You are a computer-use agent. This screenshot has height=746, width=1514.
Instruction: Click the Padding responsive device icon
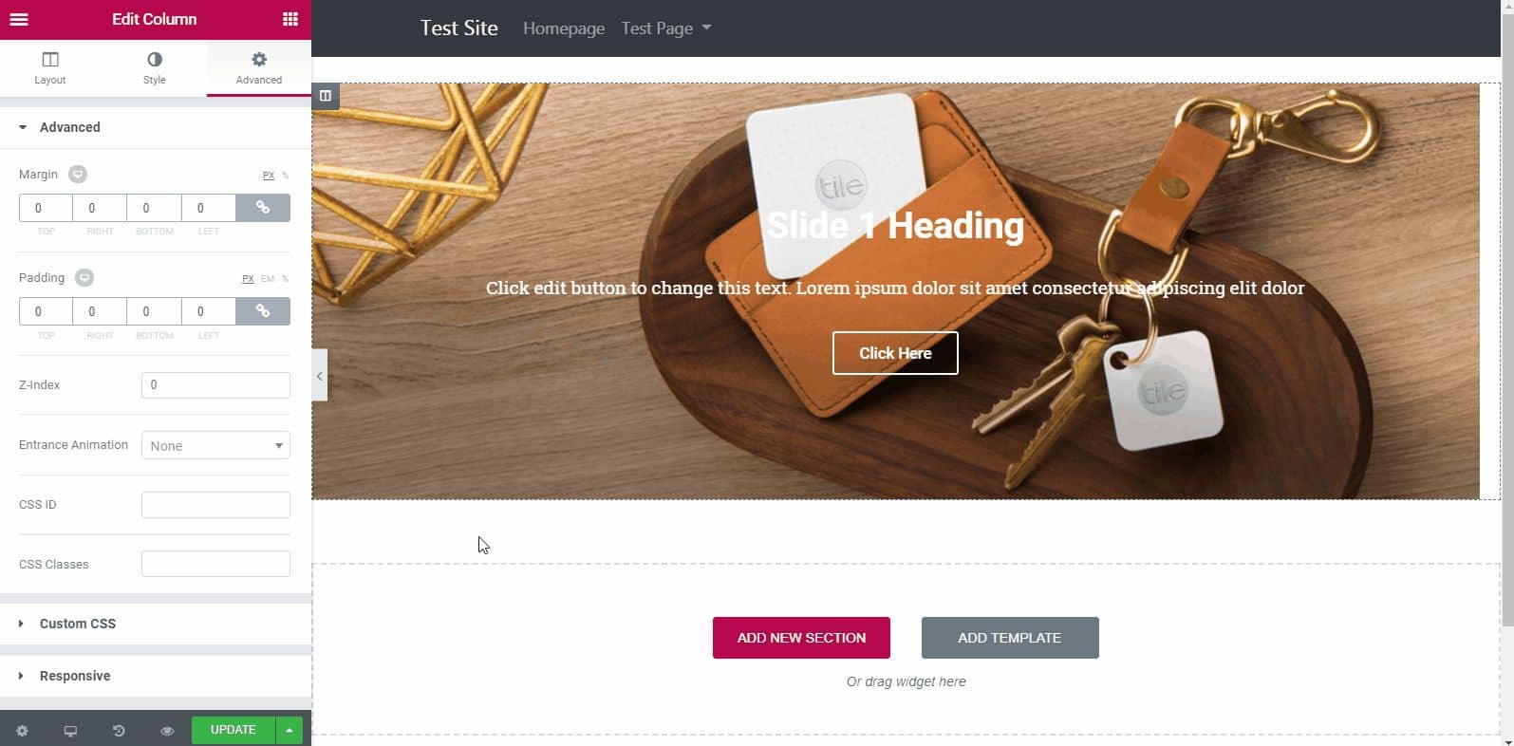point(84,278)
